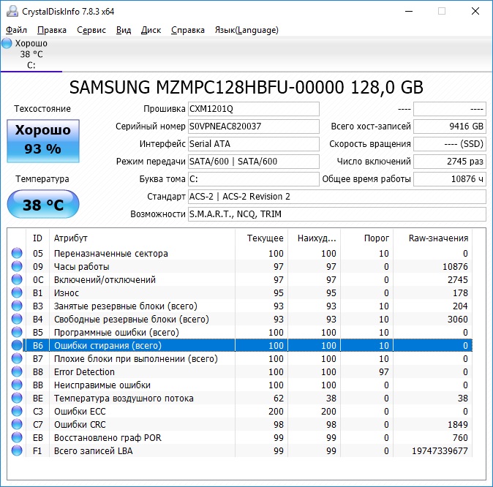Viewport: 493px width, 487px height.
Task: Click the Возможности field S.M.A.R.T., NCQ, TRIM
Action: [337, 214]
